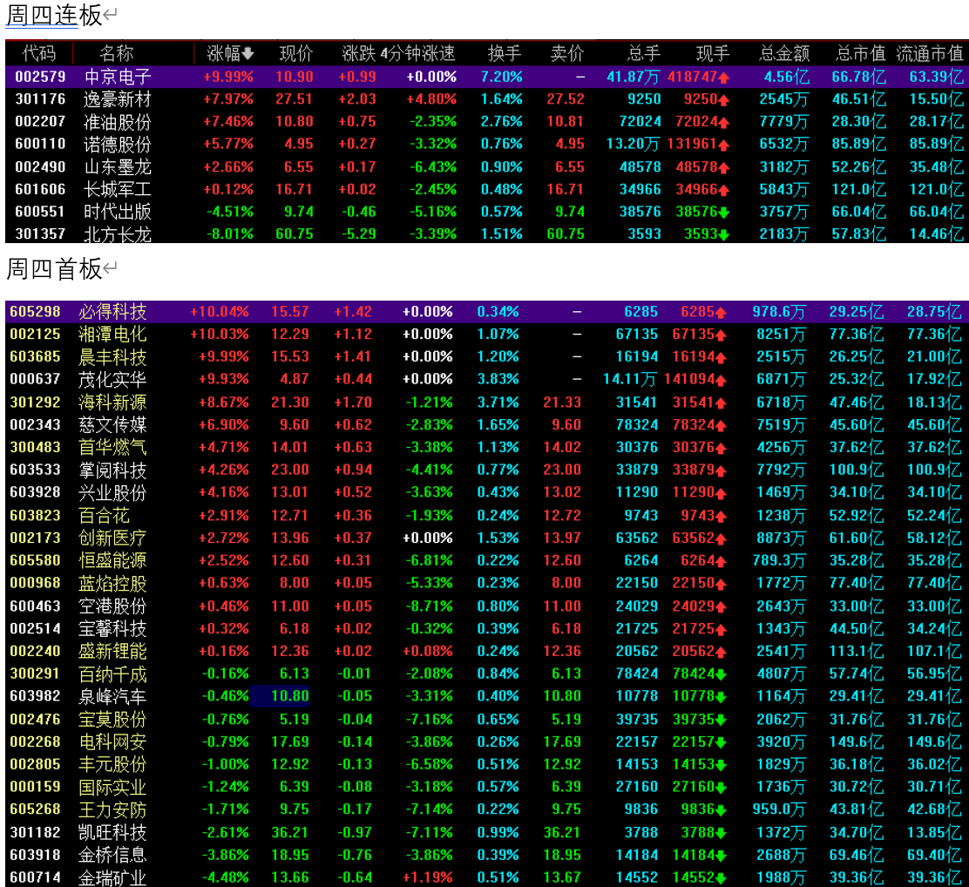Select stock name 宝馨科技

[x=112, y=628]
